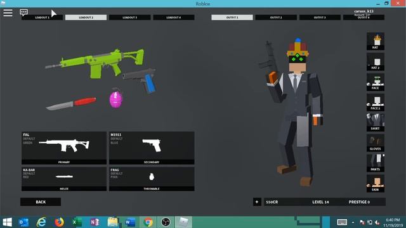Viewport: 406px width, 228px height.
Task: Click the green FAL rifle model
Action: (x=95, y=63)
